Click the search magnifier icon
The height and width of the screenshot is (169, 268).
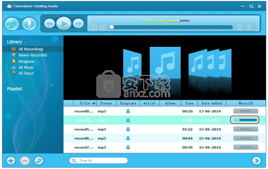(x=74, y=161)
